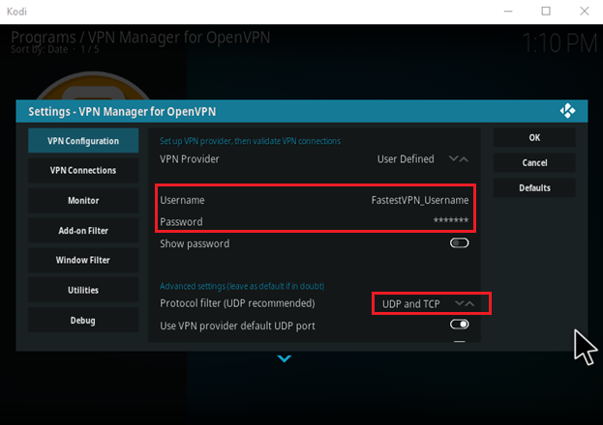Minimize the Kodi window
Screen dimensions: 603x425
508,12
